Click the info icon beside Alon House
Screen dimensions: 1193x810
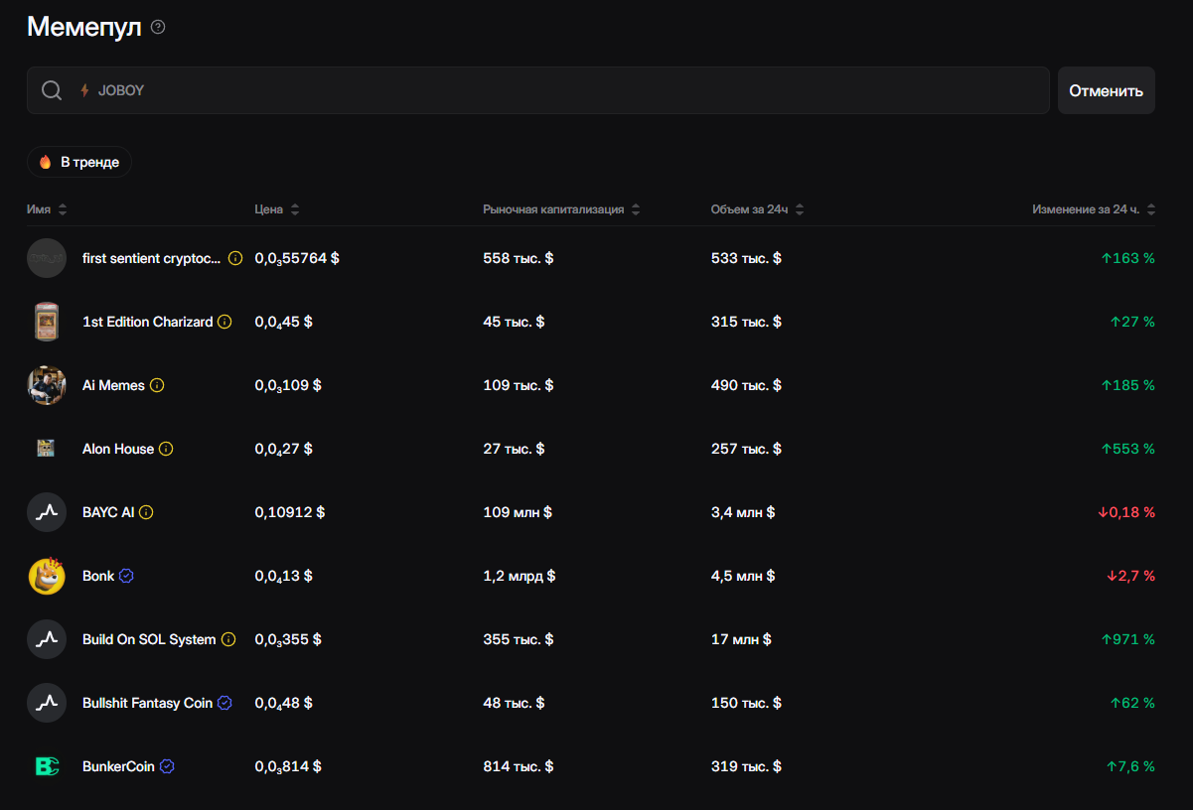166,449
